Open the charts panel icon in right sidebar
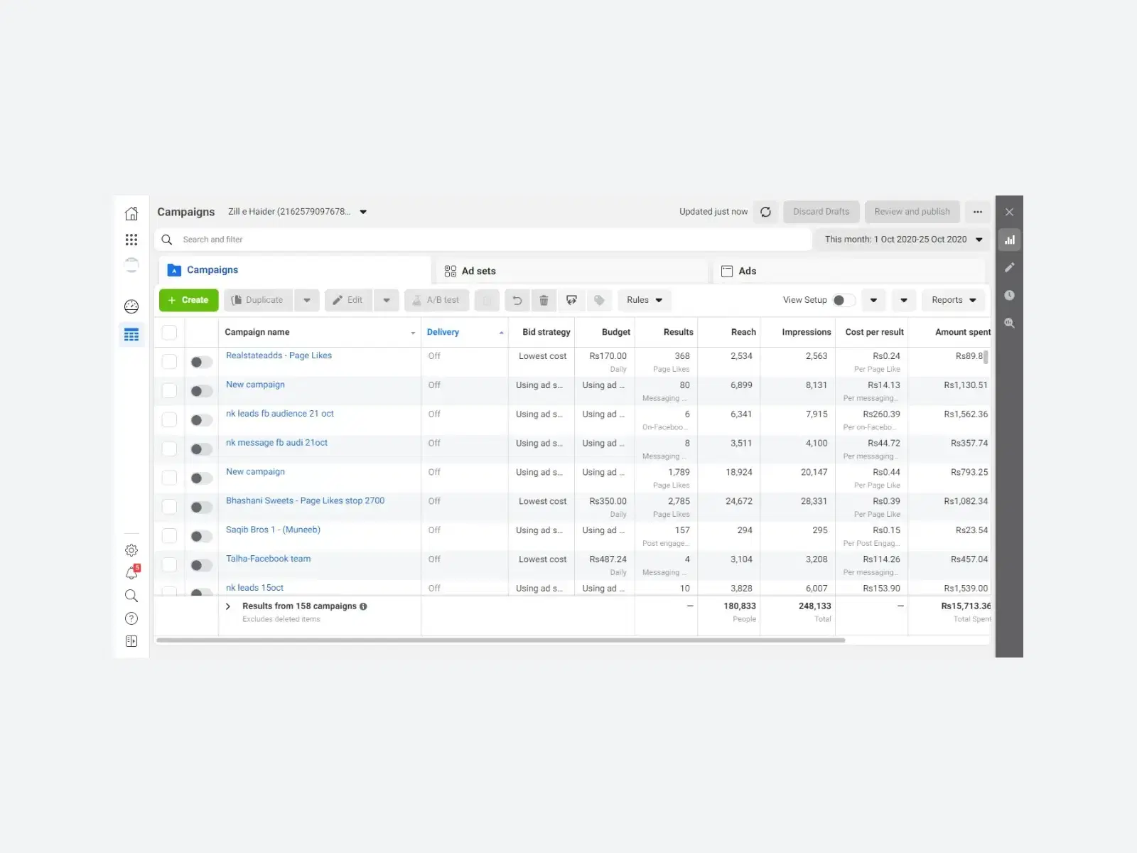This screenshot has height=853, width=1137. click(1009, 240)
